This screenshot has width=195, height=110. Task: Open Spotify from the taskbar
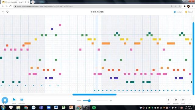[94, 108]
